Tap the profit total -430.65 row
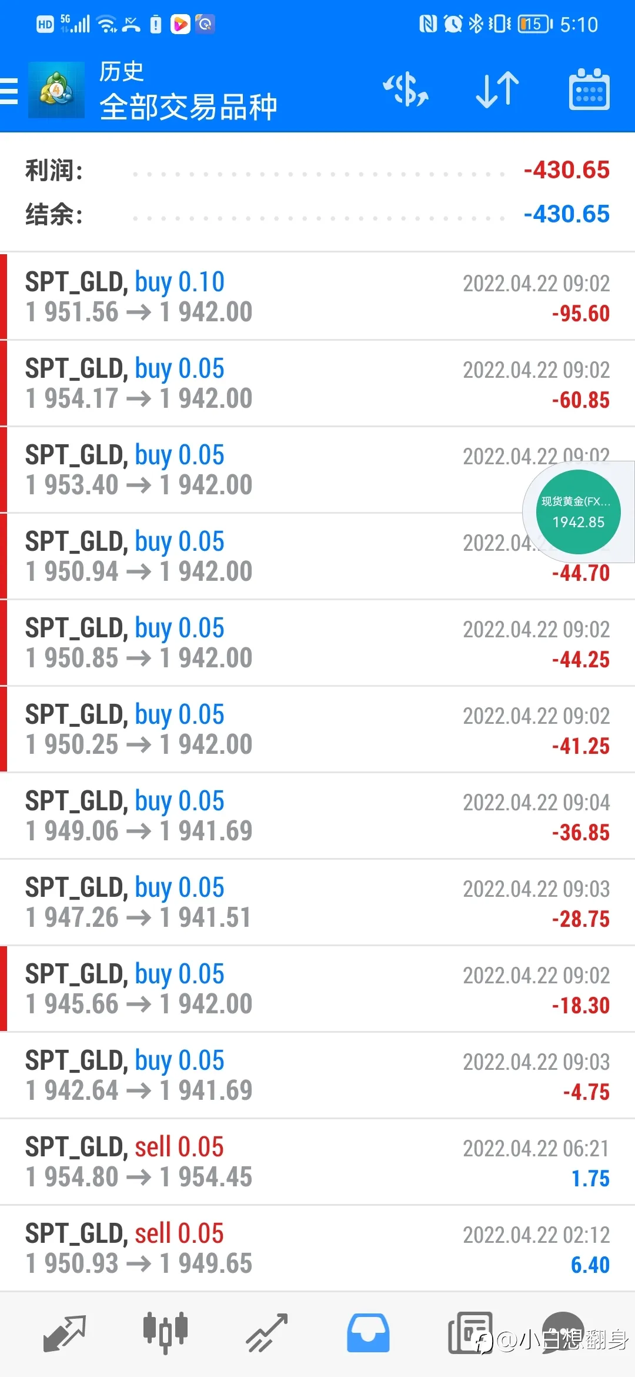The image size is (635, 1377). pos(317,171)
